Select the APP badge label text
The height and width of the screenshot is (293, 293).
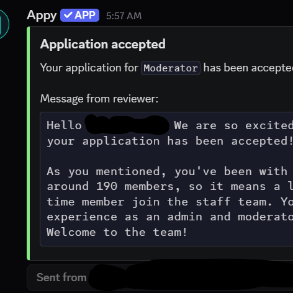pyautogui.click(x=85, y=15)
